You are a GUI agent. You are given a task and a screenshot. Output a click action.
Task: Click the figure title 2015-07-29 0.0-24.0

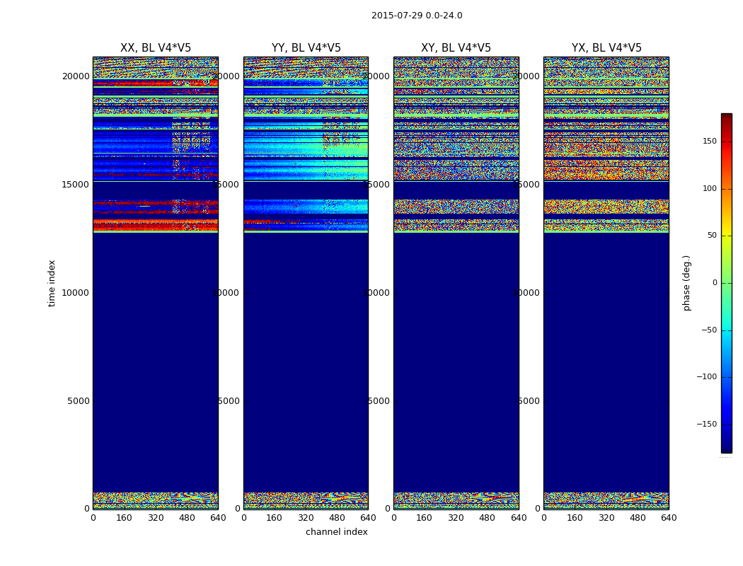tap(417, 16)
